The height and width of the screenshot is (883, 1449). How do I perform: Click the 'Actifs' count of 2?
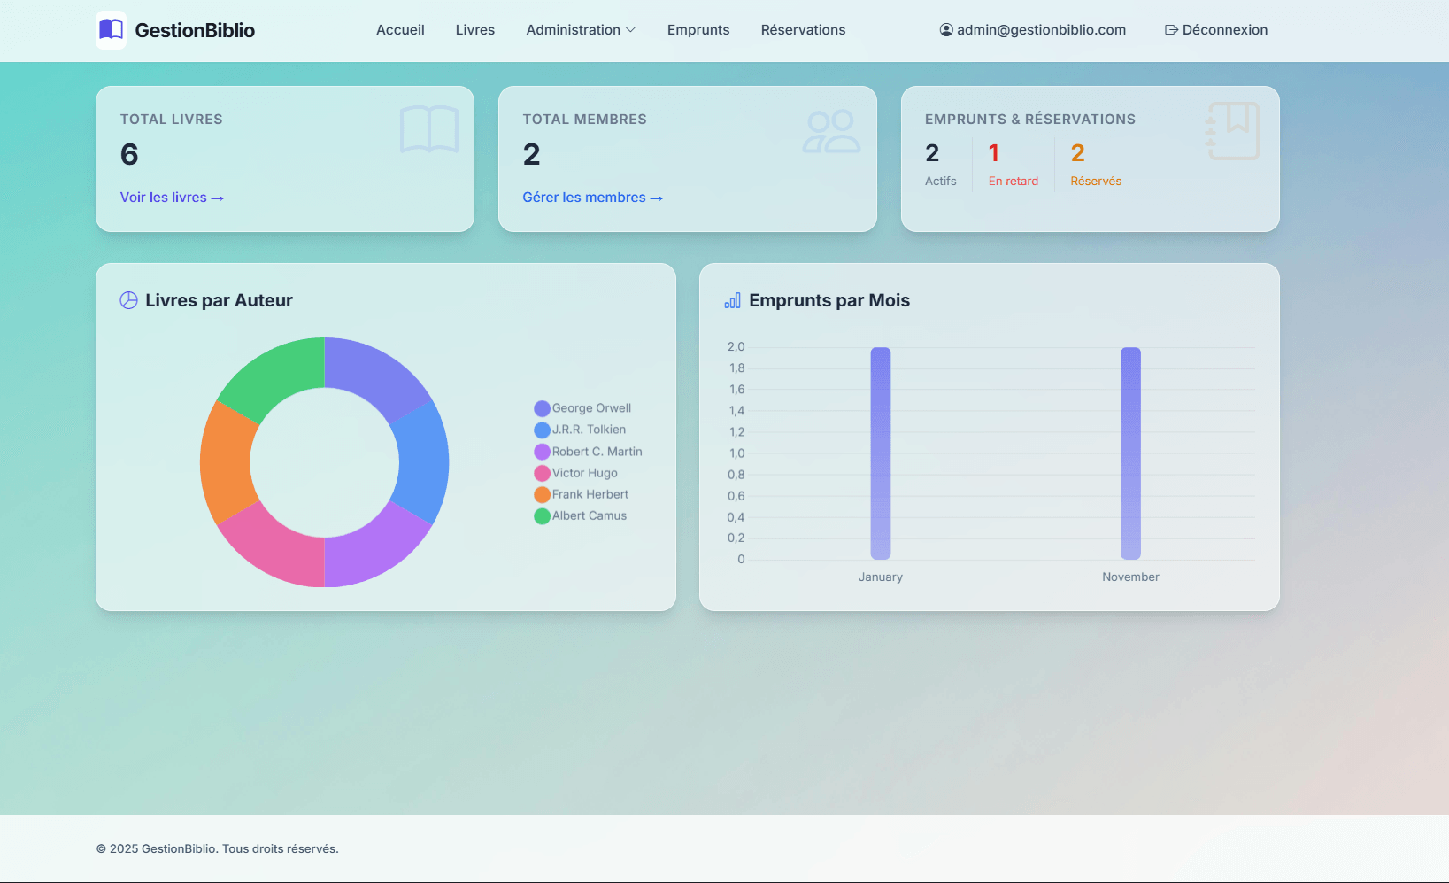[x=932, y=153]
